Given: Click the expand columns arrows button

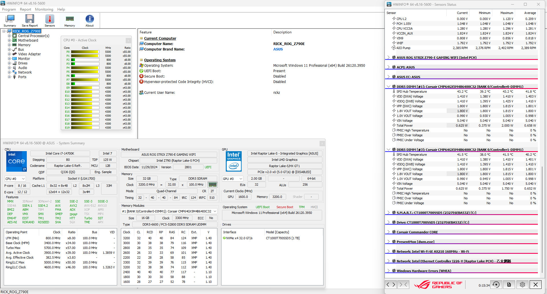Looking at the screenshot, I should [391, 284].
